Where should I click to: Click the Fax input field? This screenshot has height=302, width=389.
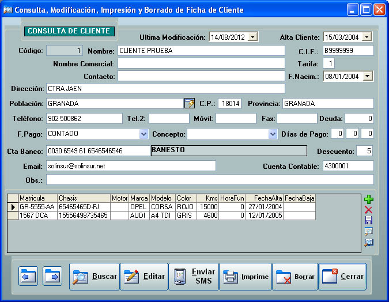click(x=297, y=118)
